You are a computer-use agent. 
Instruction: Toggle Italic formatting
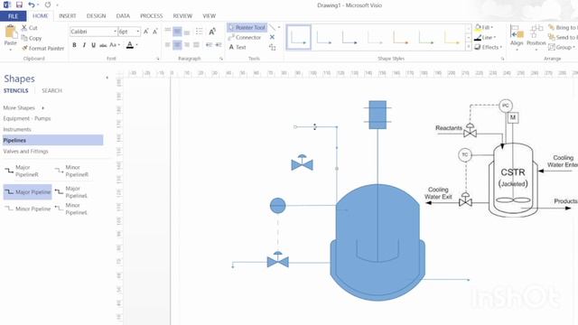tap(84, 45)
